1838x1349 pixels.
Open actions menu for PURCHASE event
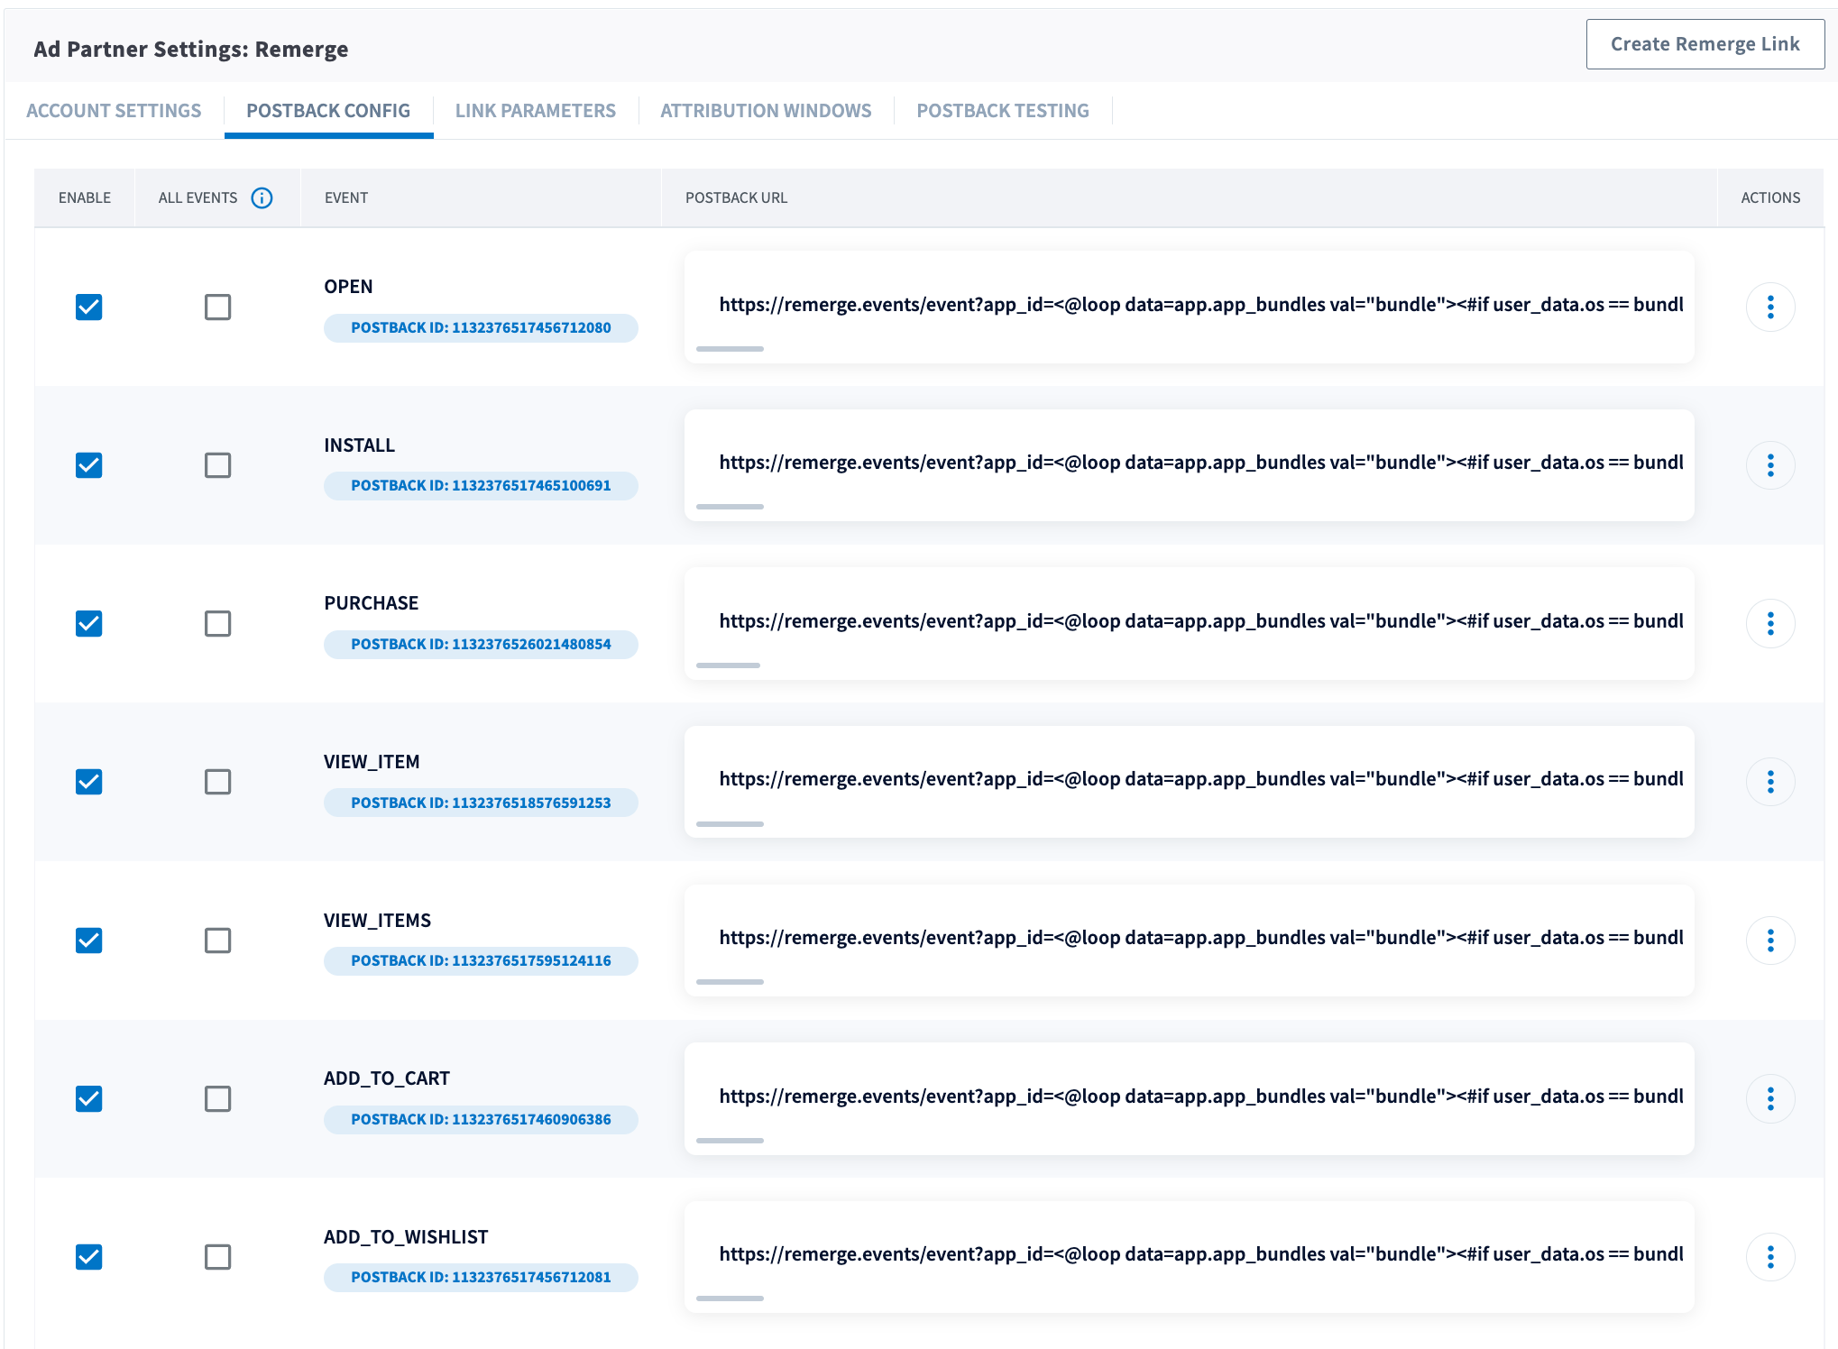1769,624
